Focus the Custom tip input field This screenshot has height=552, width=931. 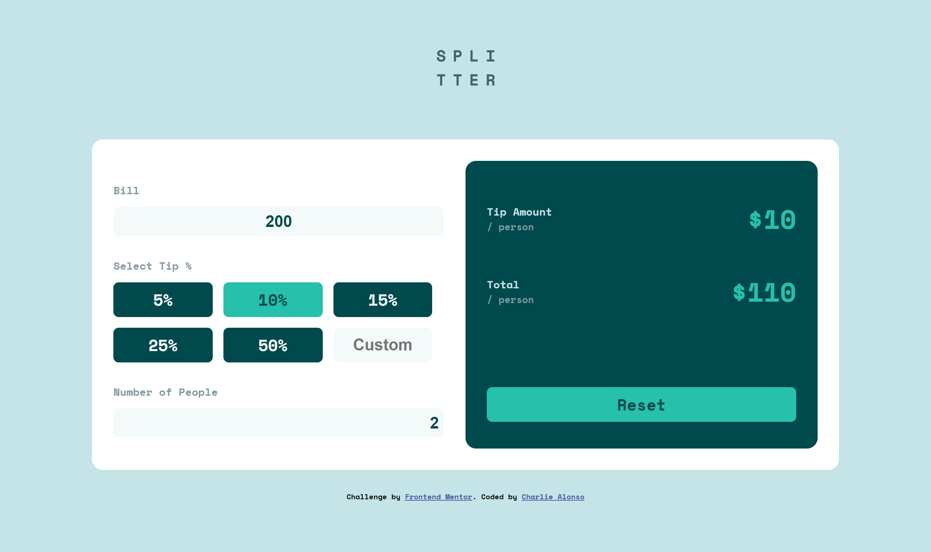pos(382,345)
